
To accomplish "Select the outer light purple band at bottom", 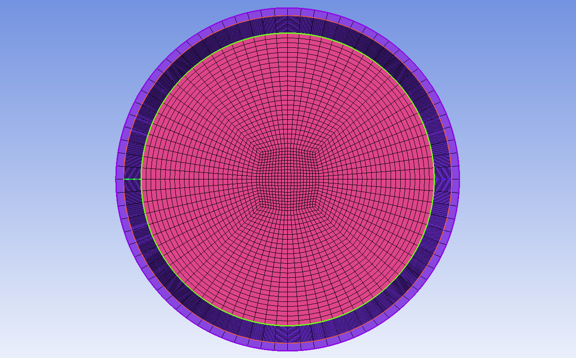I will (287, 346).
